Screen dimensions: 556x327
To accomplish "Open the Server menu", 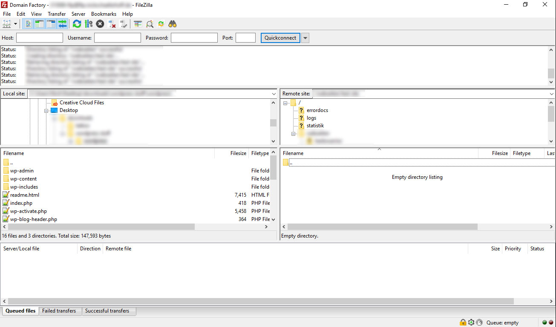I will coord(78,14).
